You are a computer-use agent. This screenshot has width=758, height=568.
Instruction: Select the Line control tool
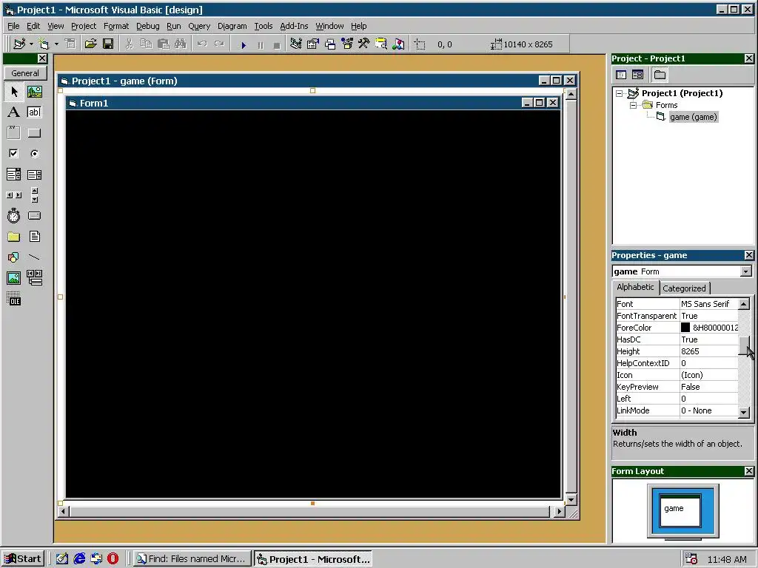click(x=34, y=257)
